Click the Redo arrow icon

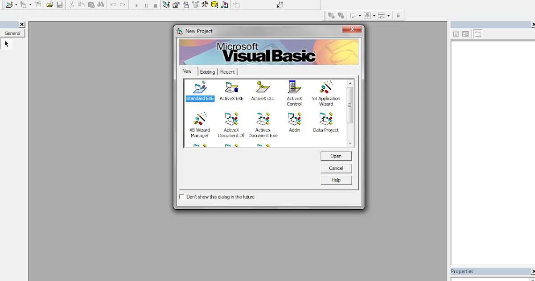point(123,5)
